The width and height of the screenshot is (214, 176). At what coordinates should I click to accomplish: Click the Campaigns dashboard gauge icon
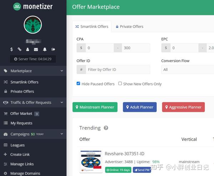6,134
